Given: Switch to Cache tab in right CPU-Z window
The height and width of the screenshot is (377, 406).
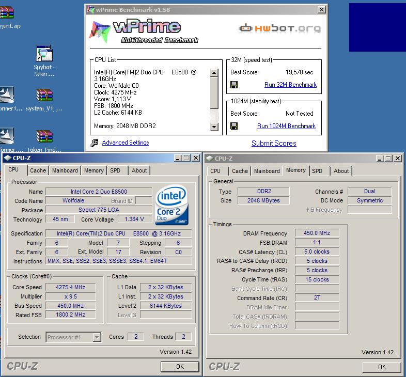Looking at the screenshot, I should point(240,171).
